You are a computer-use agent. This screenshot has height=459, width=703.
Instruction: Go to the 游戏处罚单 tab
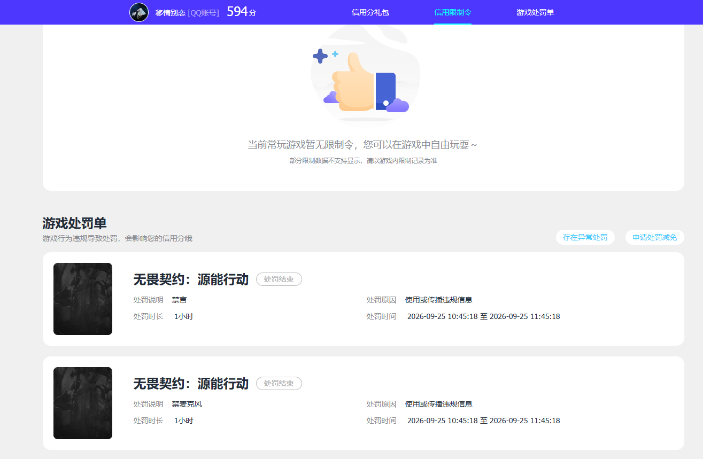(535, 12)
